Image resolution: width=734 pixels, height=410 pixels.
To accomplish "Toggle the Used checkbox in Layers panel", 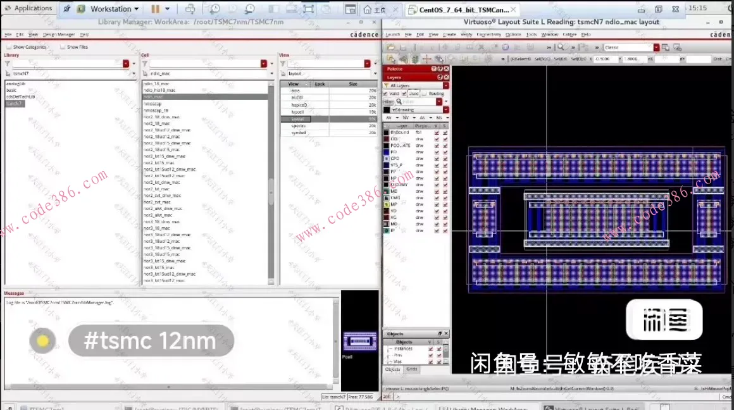I will 404,94.
